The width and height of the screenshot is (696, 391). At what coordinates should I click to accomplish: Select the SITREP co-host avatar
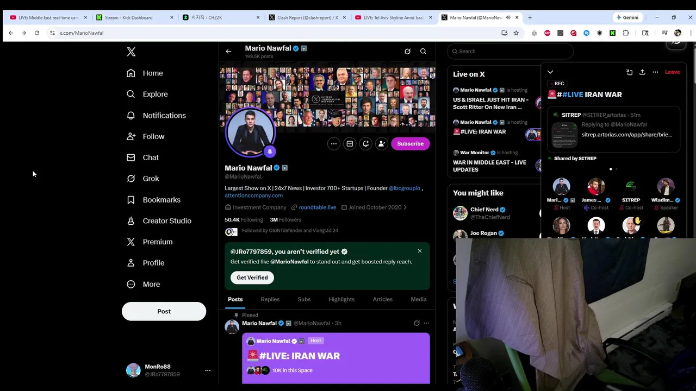631,187
